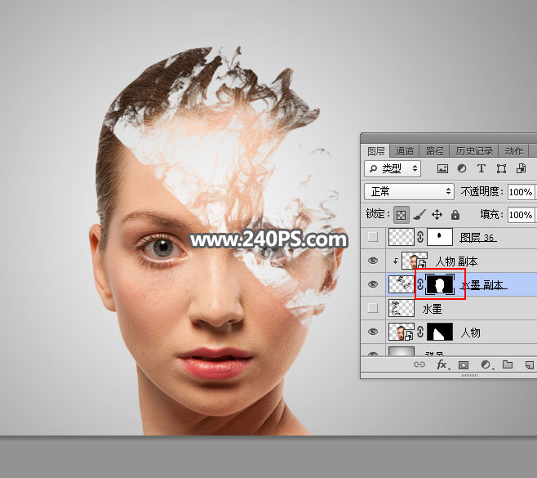Select the 水墨 layer thumbnail

tap(402, 308)
